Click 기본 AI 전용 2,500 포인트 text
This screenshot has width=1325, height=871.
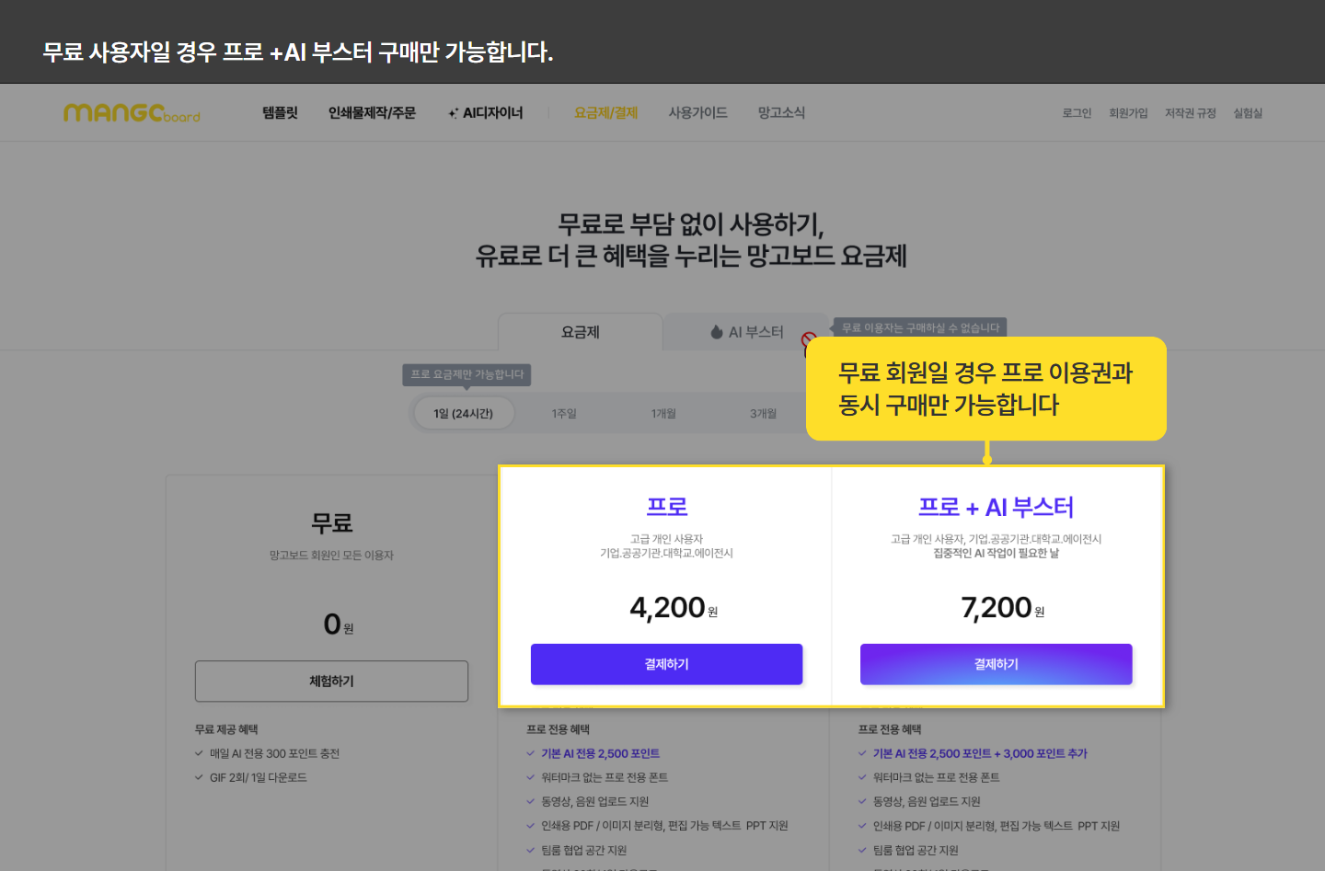click(600, 753)
